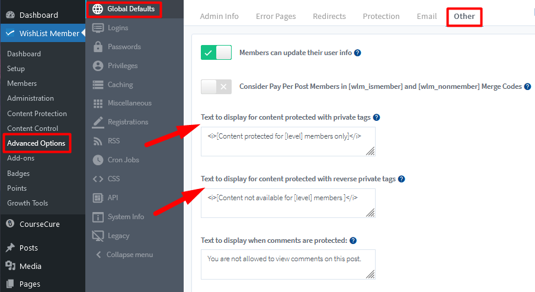Click the Caching server icon
The width and height of the screenshot is (535, 292).
click(98, 85)
